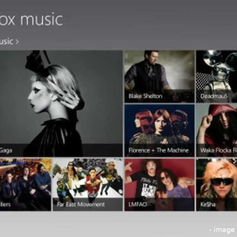
Task: Select the Ke$ha artist tile
Action: pos(217,185)
